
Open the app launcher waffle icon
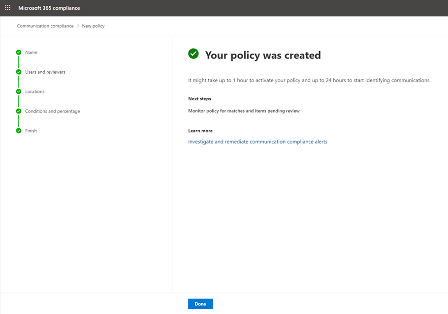pyautogui.click(x=8, y=8)
